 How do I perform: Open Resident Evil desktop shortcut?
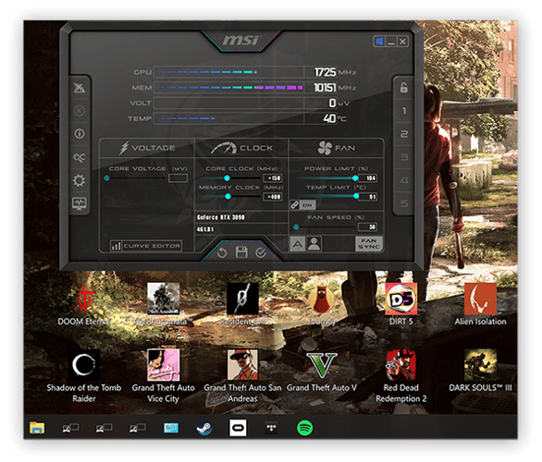(242, 304)
